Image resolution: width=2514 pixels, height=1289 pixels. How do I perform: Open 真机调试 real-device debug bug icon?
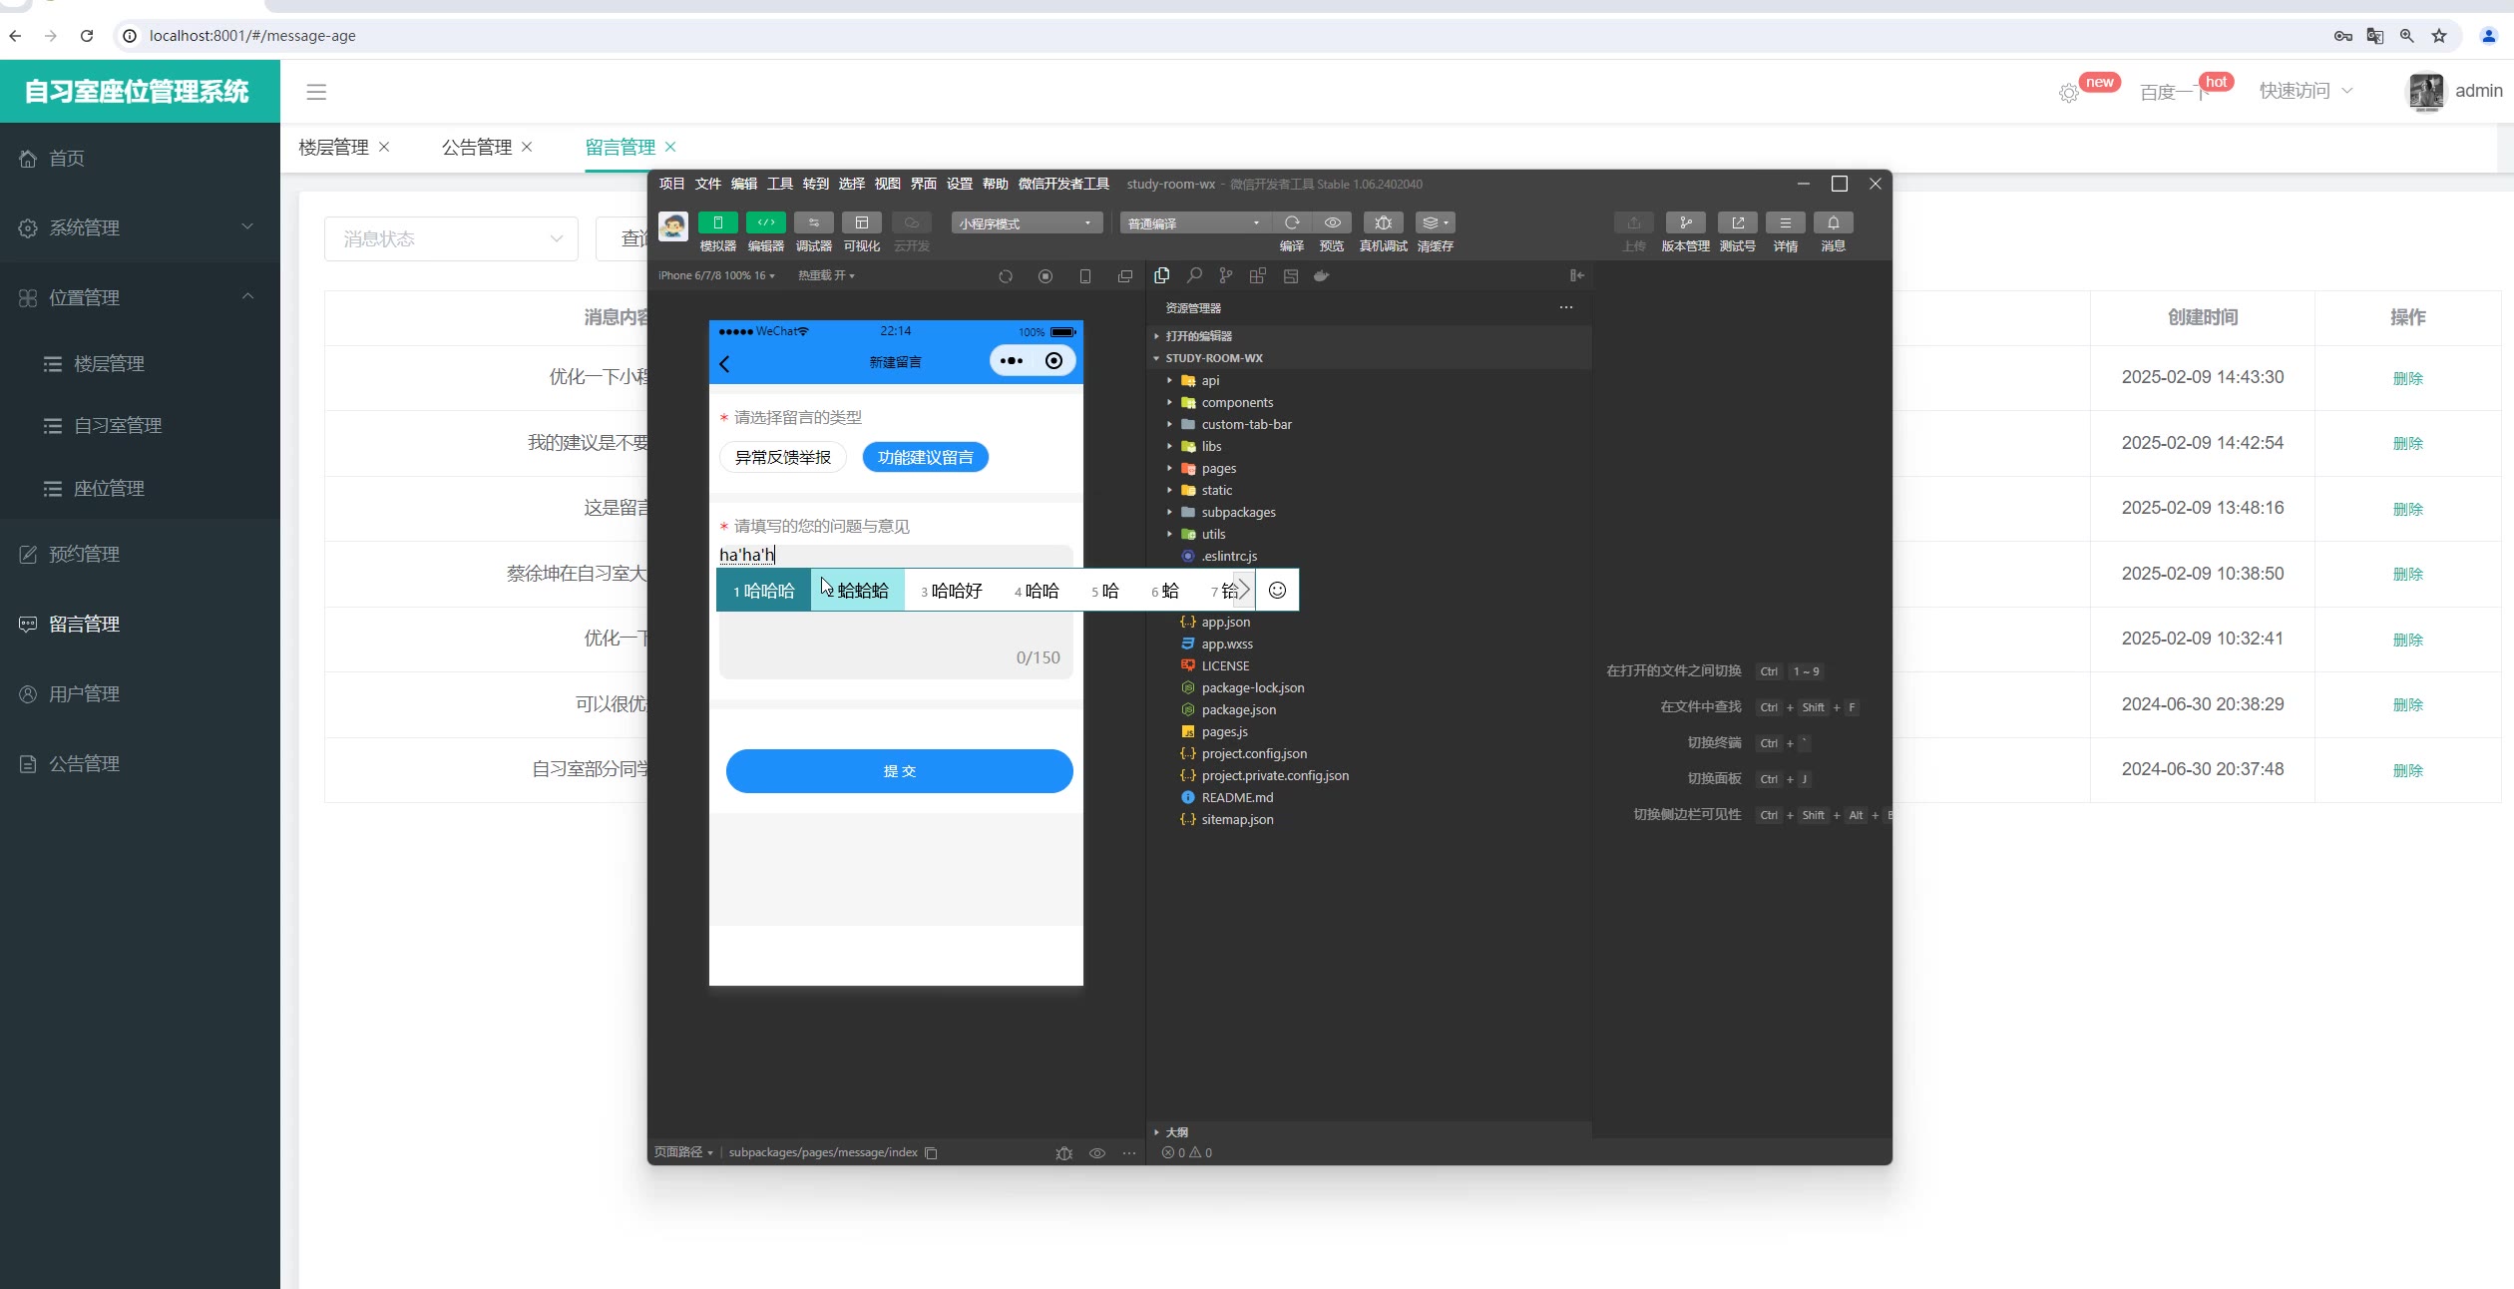[1383, 222]
